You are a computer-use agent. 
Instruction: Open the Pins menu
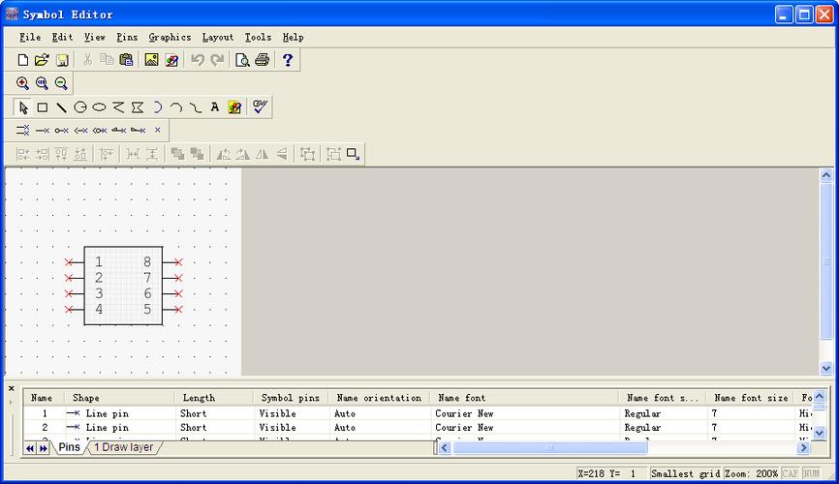coord(127,37)
